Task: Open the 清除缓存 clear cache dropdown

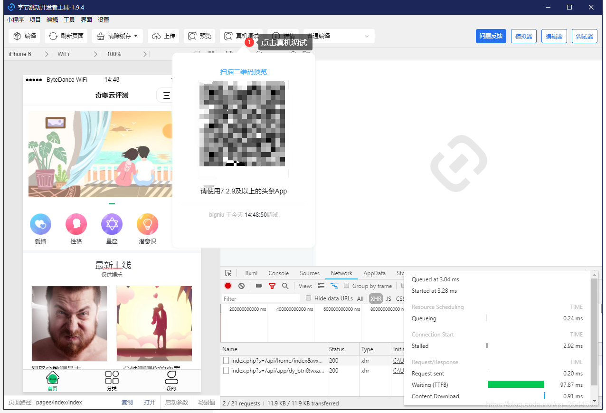Action: point(117,36)
